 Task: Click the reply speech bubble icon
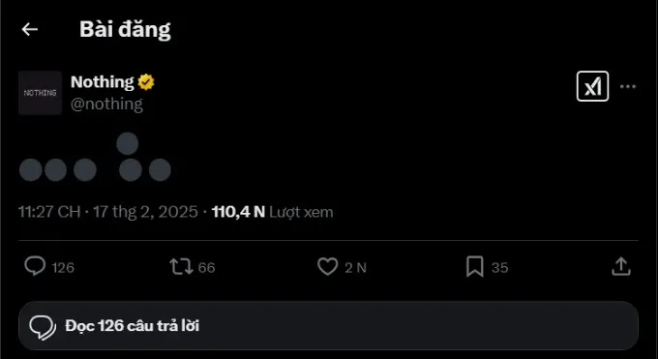[x=35, y=267]
